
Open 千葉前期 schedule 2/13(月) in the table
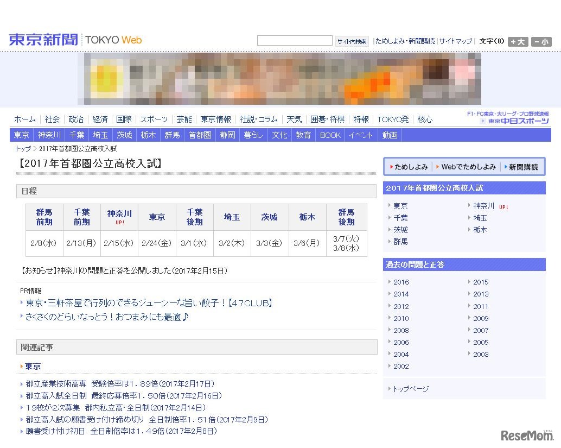81,243
